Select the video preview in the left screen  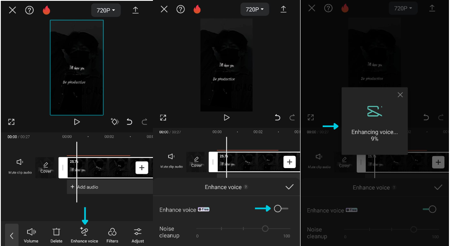coord(77,68)
